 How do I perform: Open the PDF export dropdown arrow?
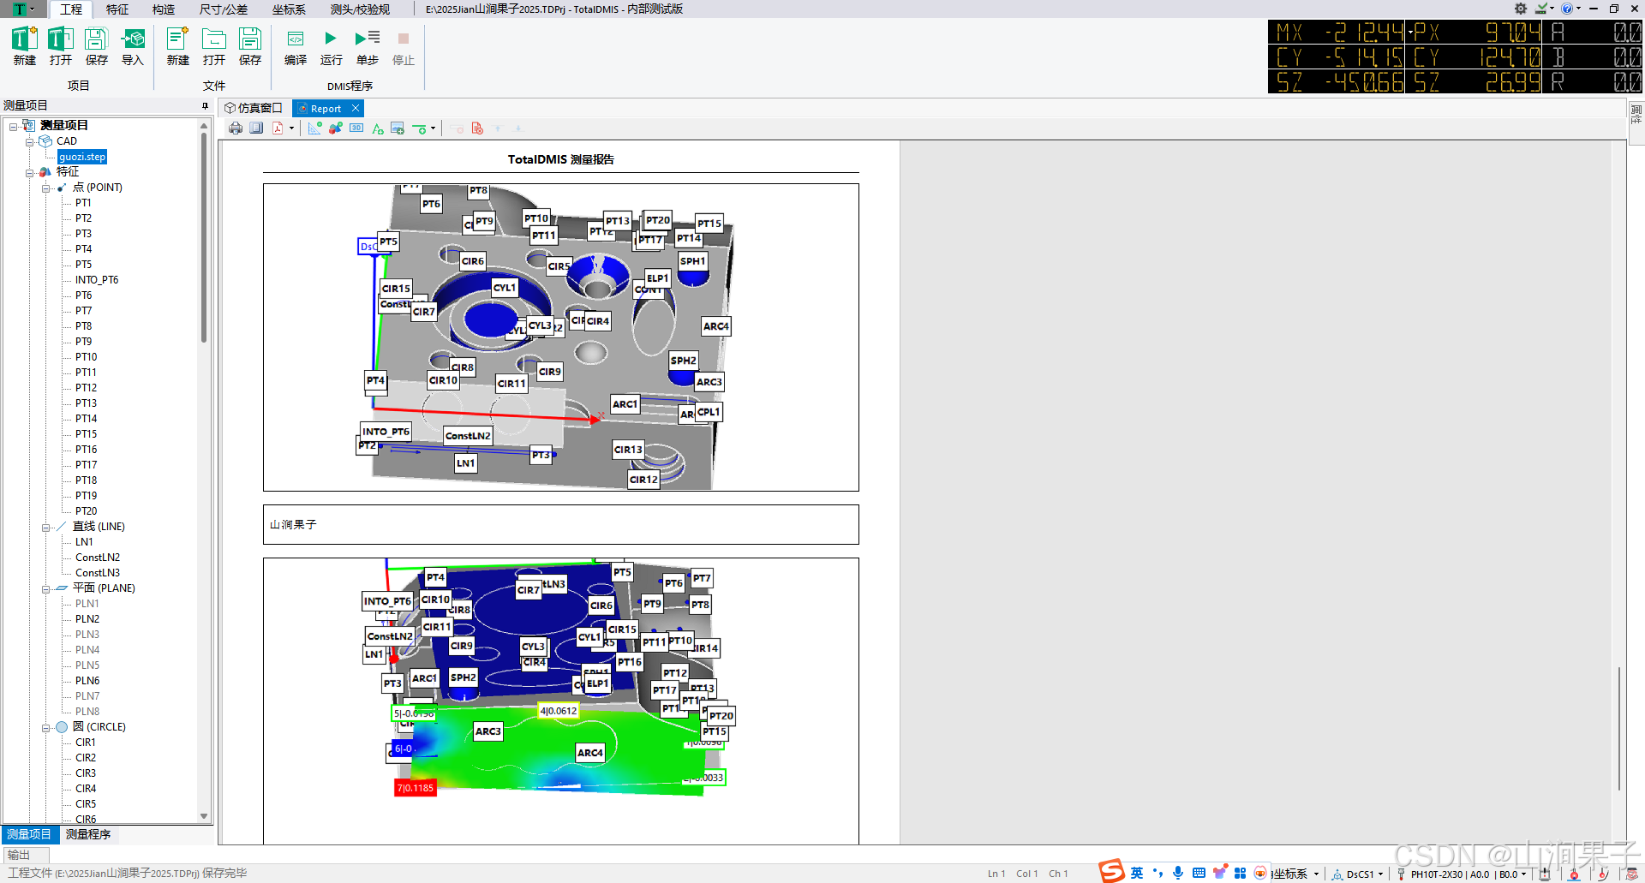click(291, 128)
